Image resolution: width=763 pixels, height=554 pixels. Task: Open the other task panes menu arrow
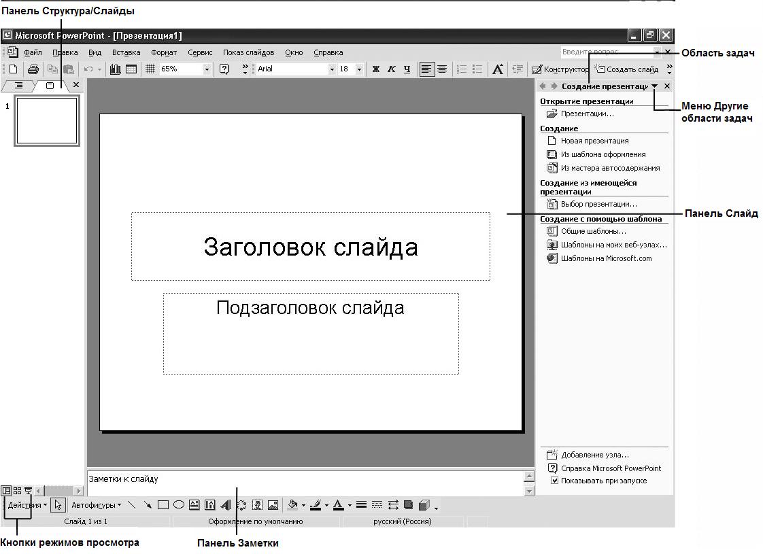click(x=654, y=86)
